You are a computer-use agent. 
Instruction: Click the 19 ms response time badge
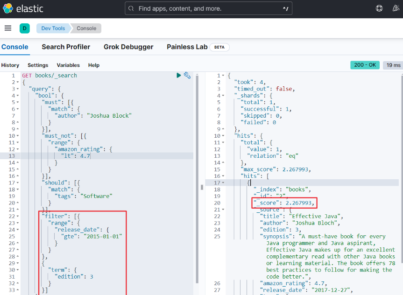coord(394,65)
